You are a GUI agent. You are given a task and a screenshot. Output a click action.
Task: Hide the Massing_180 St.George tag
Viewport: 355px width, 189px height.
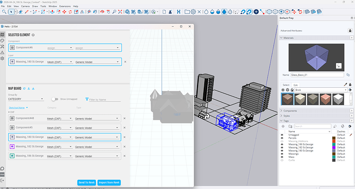point(282,150)
